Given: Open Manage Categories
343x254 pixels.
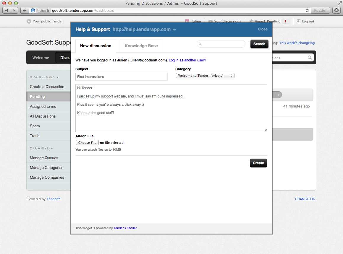Looking at the screenshot, I should pyautogui.click(x=47, y=168).
